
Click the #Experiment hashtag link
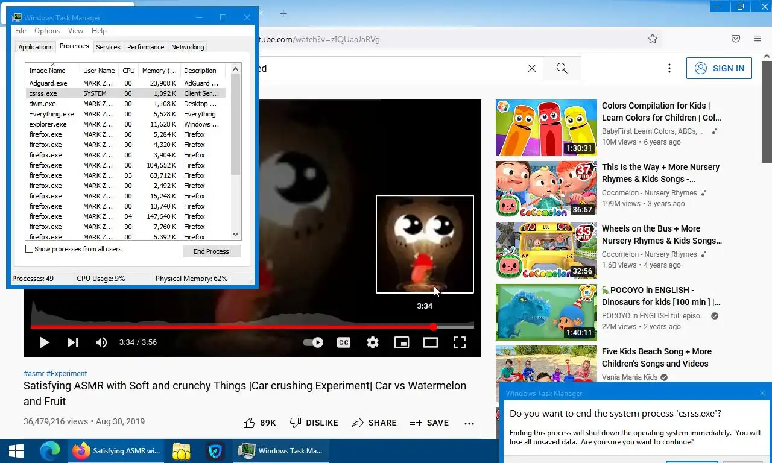(x=67, y=373)
